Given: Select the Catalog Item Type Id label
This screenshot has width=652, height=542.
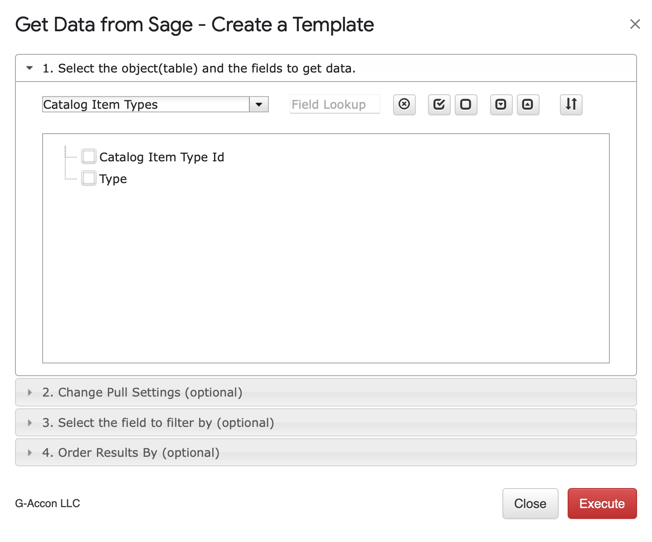Looking at the screenshot, I should point(162,157).
